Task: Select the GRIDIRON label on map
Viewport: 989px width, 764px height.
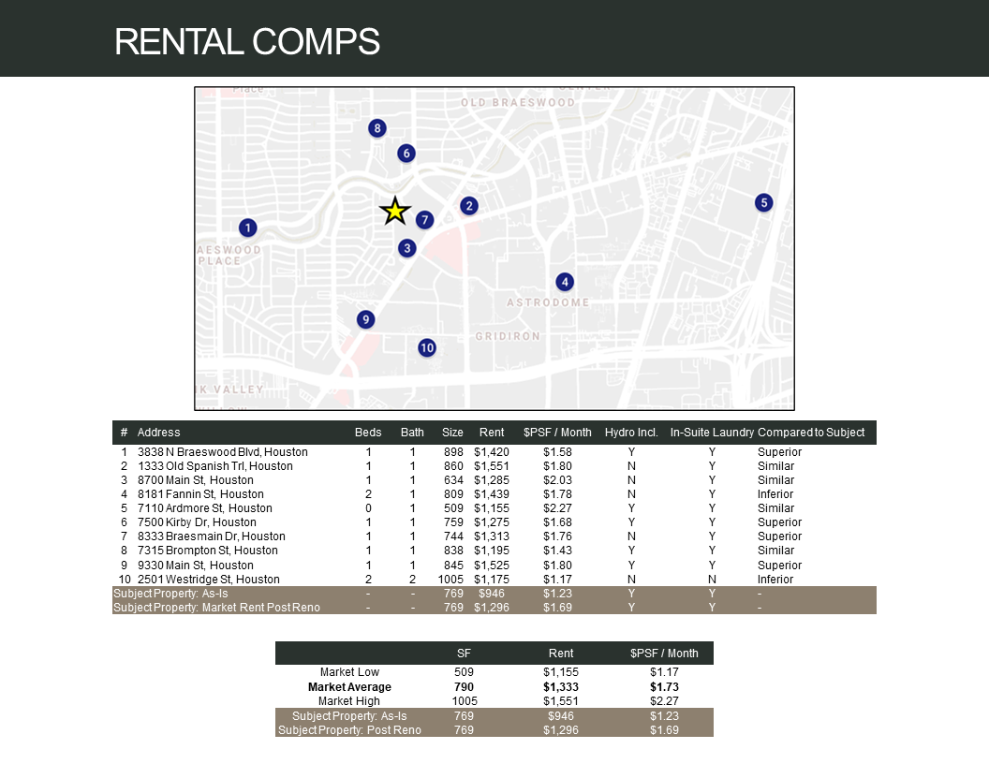Action: [508, 336]
